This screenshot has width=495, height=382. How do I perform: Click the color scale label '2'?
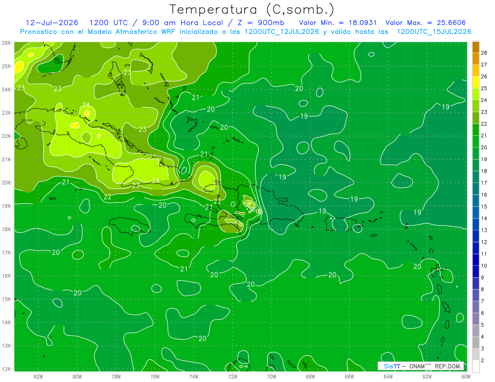pyautogui.click(x=483, y=360)
